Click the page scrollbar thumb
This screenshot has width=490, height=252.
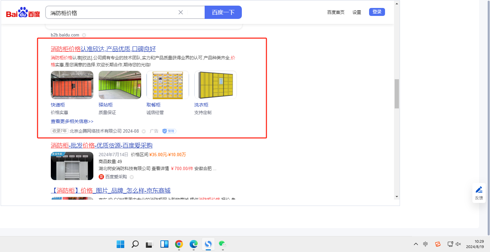[x=397, y=94]
